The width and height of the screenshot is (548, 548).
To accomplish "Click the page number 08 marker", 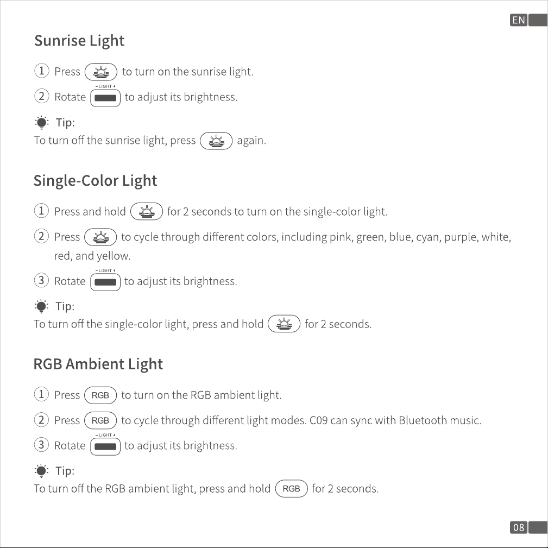I will point(519,527).
